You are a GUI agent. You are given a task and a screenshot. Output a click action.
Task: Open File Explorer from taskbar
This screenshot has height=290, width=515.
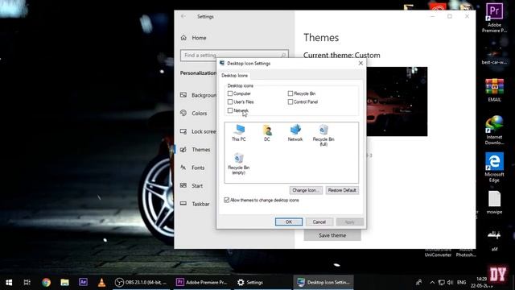64,282
